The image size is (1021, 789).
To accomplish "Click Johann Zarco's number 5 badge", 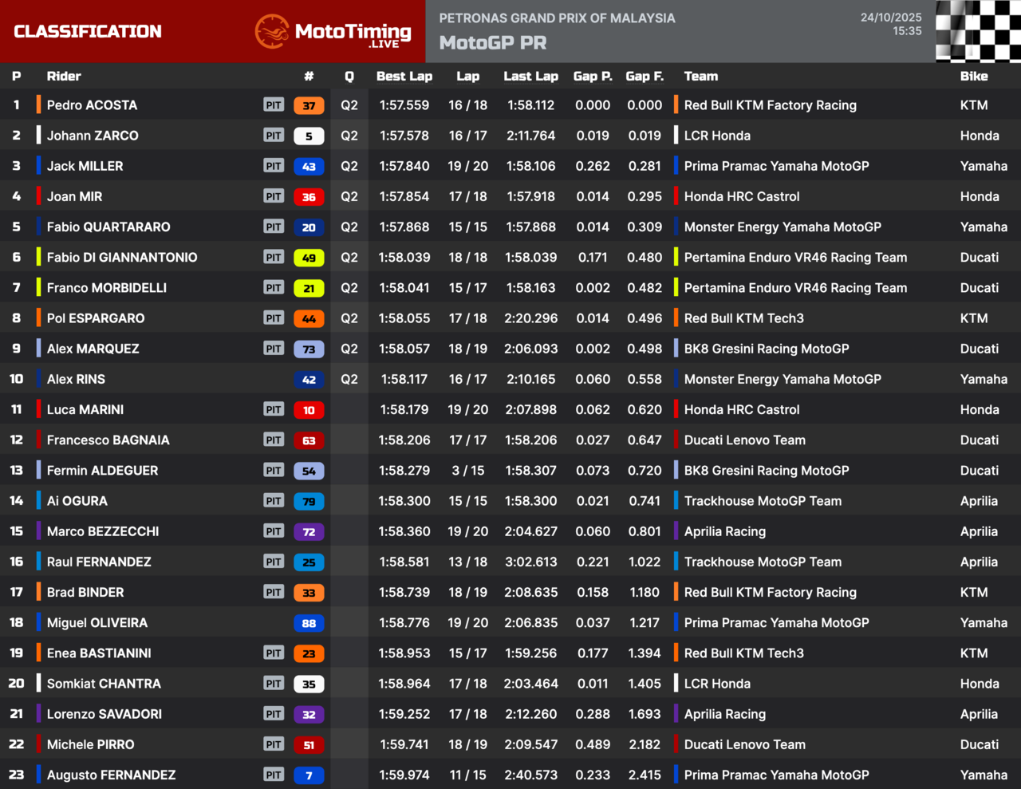I will coord(309,136).
